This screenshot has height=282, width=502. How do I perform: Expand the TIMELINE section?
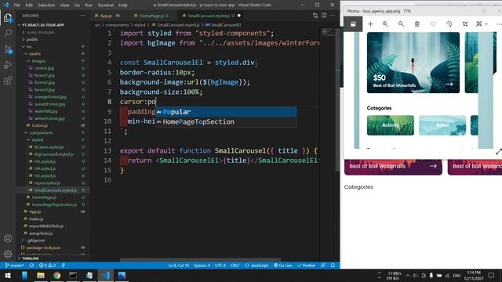(29, 258)
